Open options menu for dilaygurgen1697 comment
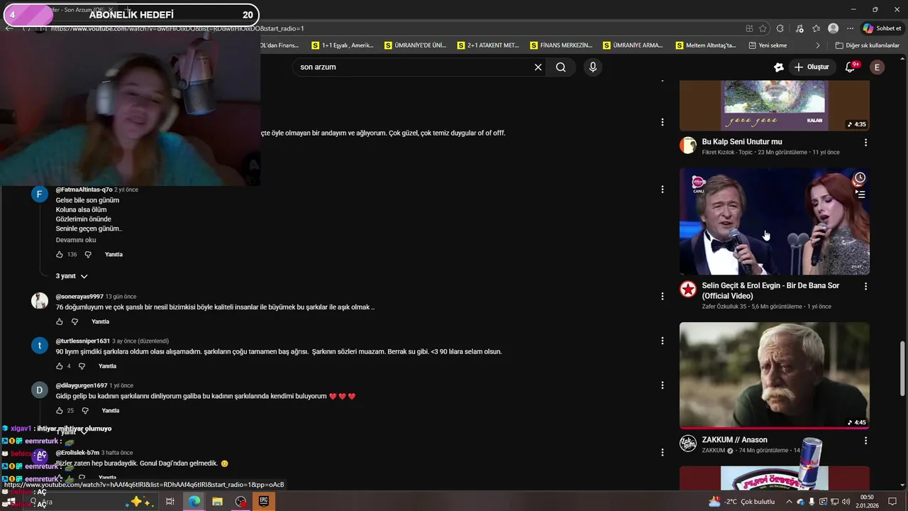The width and height of the screenshot is (908, 511). pos(663,385)
